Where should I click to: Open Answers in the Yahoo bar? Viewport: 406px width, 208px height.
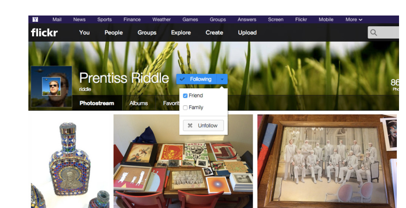(247, 19)
